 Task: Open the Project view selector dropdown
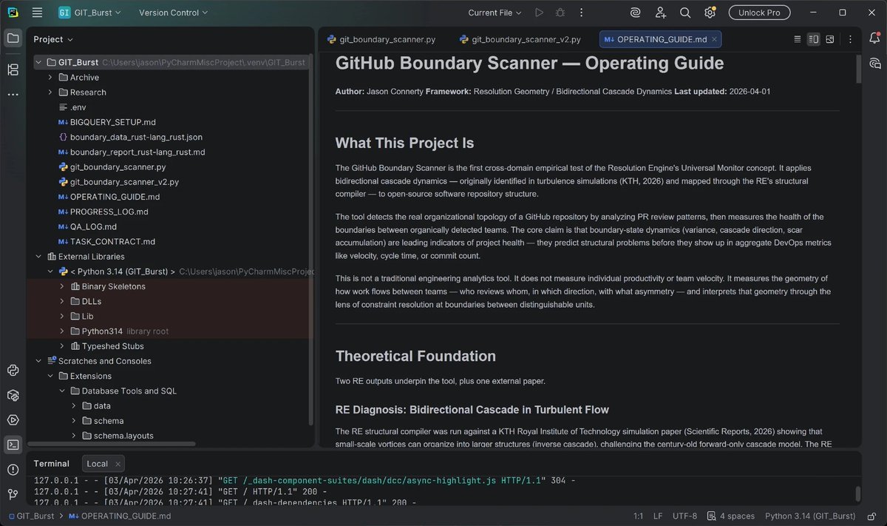(x=53, y=39)
